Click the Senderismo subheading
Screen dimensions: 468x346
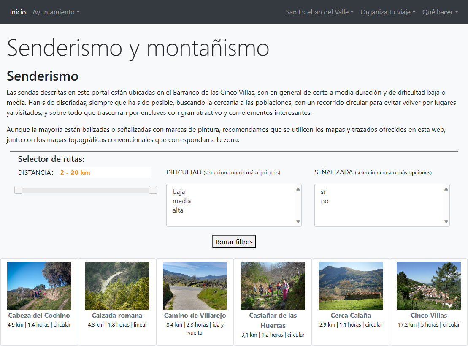point(42,76)
